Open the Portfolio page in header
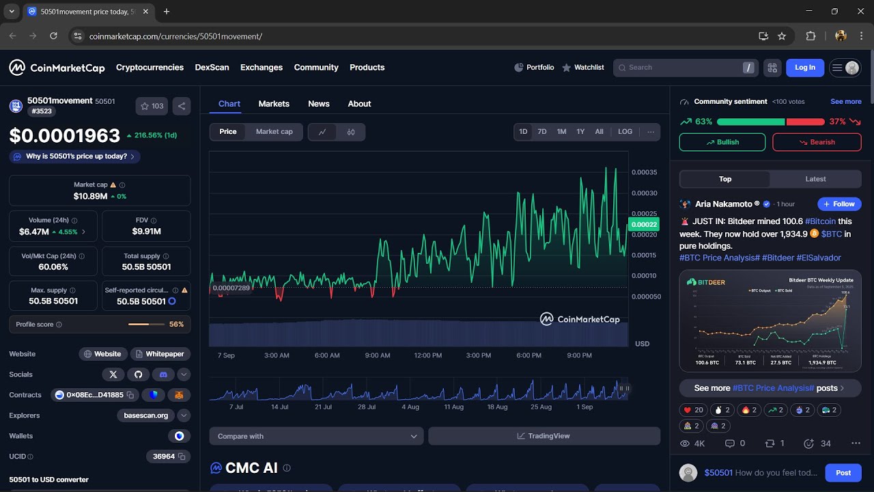 [534, 68]
